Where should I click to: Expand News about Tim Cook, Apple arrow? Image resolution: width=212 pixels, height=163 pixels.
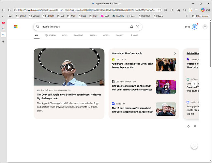click(175, 53)
